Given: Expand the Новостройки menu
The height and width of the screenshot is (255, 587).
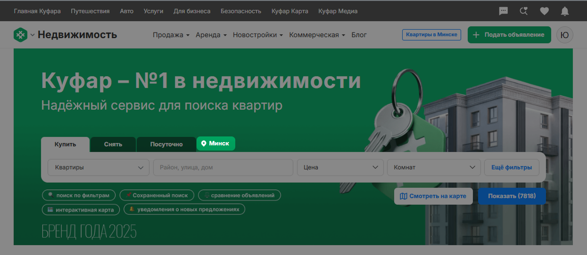Looking at the screenshot, I should pyautogui.click(x=258, y=35).
